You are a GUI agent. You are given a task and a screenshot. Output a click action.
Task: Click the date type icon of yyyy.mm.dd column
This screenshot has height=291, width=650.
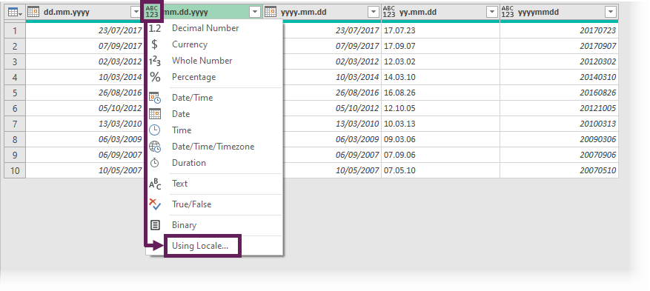pyautogui.click(x=271, y=12)
